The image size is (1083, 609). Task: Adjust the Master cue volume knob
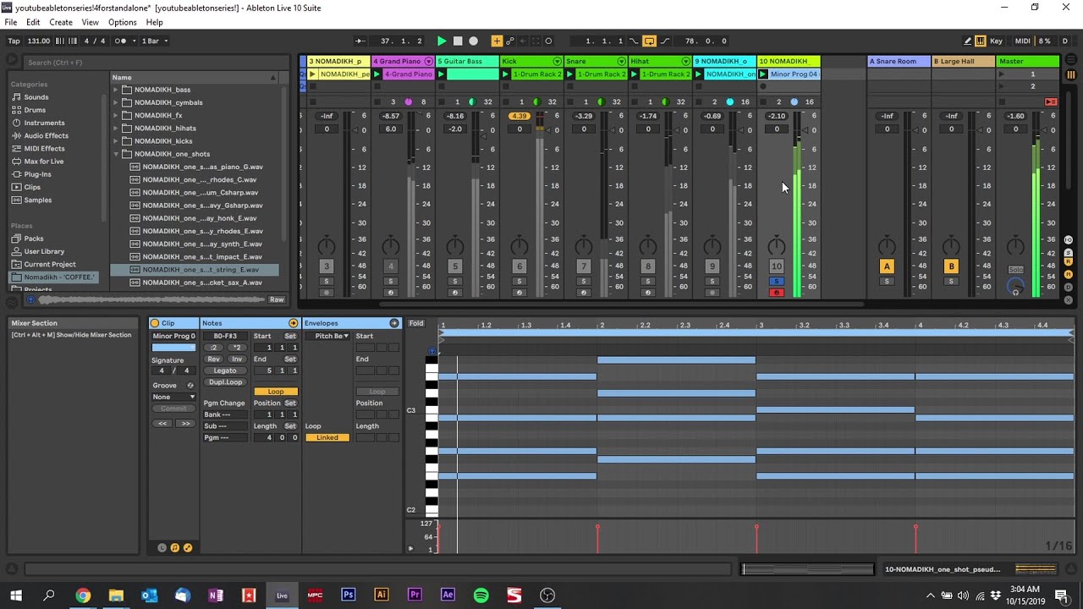1015,288
